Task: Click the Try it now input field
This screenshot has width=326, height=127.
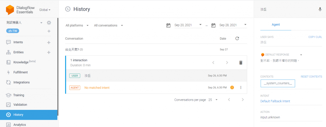Action: (x=287, y=10)
